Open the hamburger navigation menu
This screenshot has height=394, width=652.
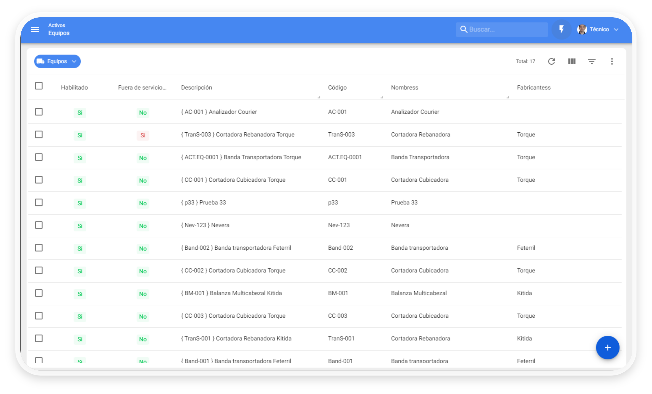click(35, 29)
